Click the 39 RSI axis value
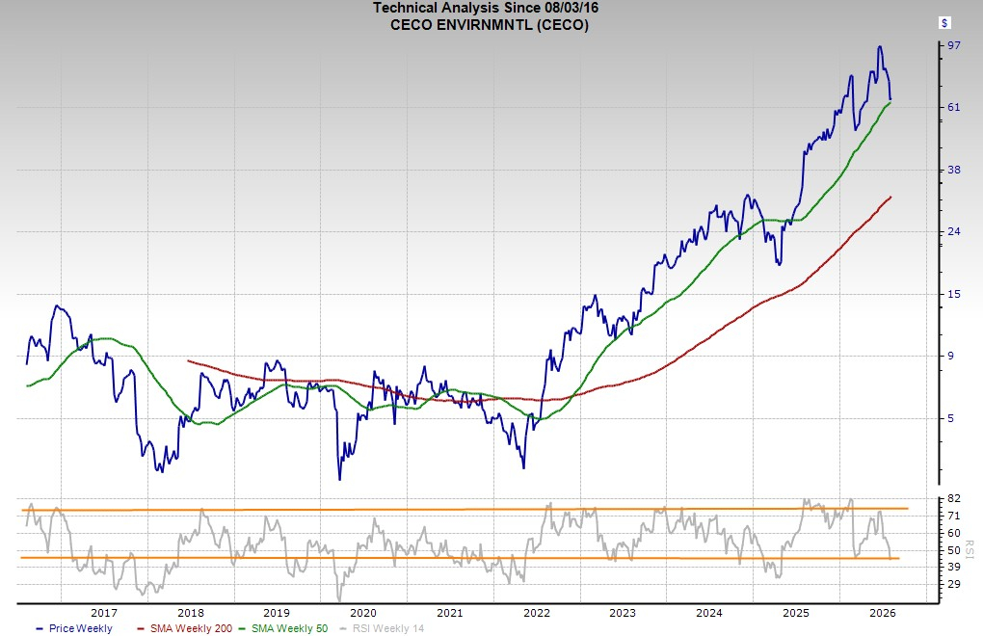This screenshot has height=636, width=983. [953, 567]
